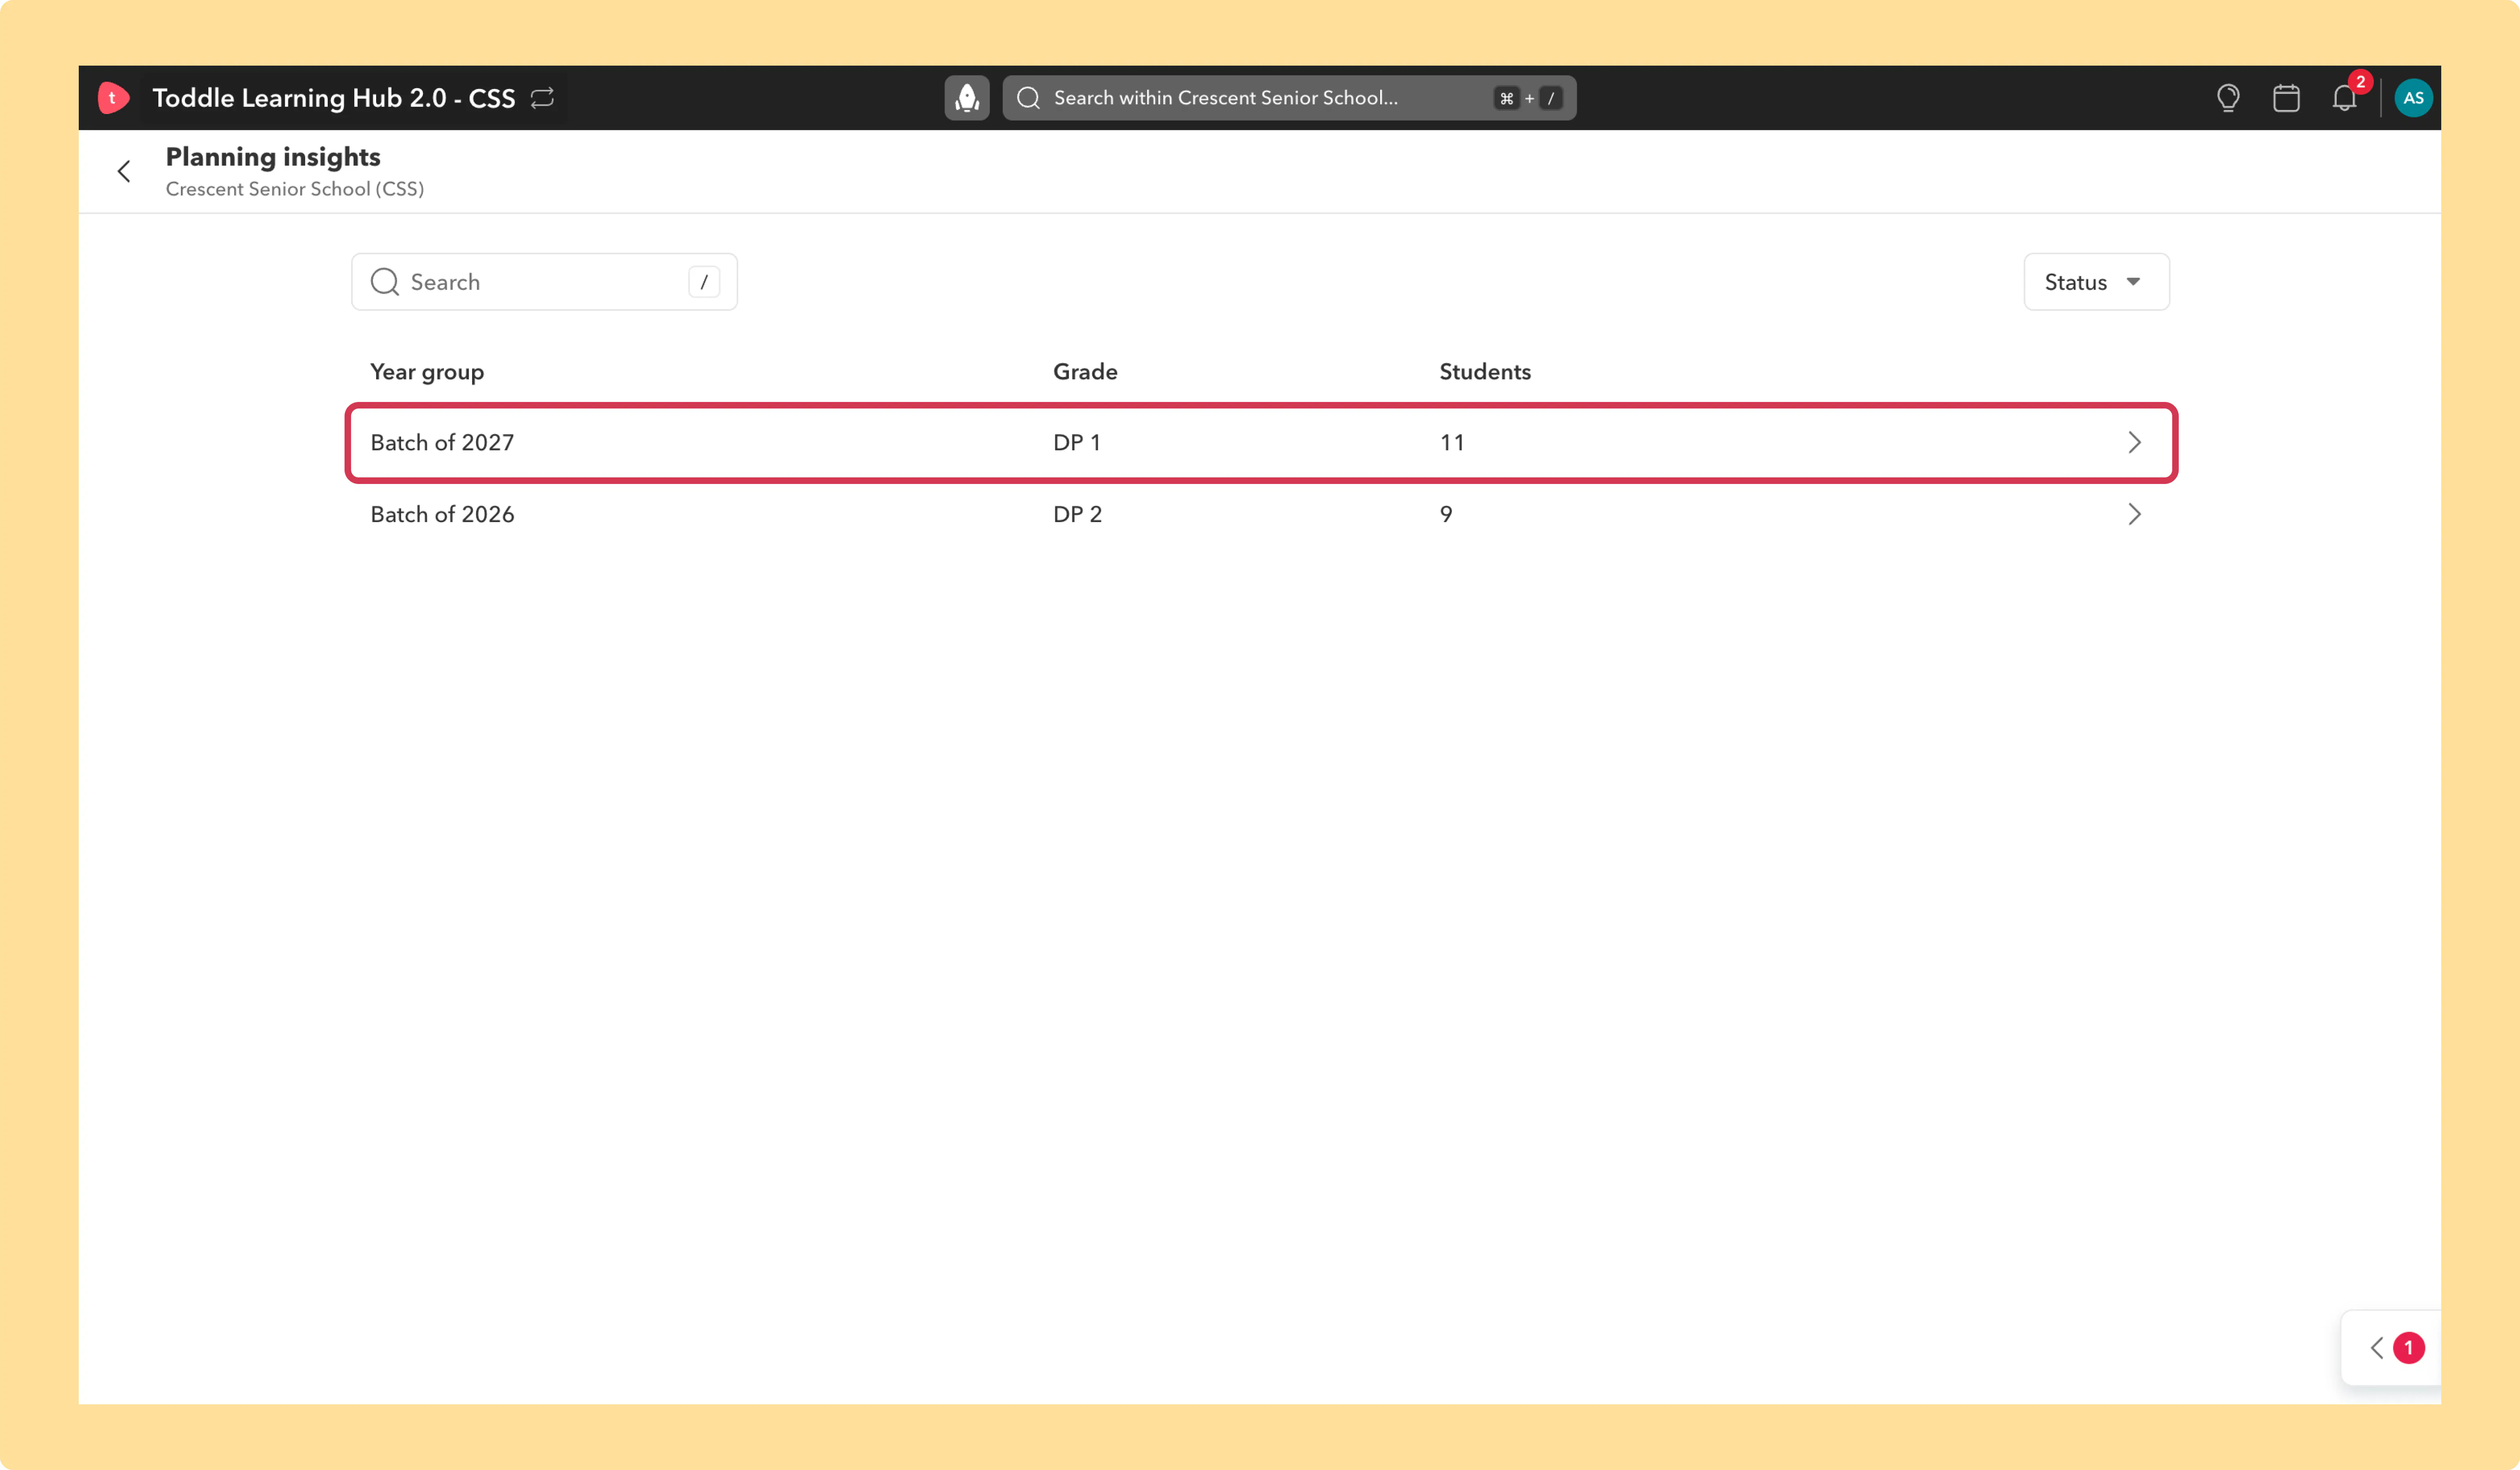Go back using the back arrow

(124, 171)
